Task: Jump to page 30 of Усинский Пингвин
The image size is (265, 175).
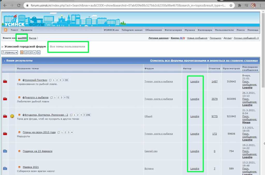Action: (x=65, y=80)
